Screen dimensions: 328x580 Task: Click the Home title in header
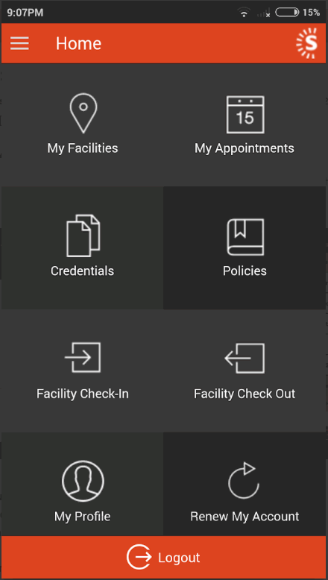tap(78, 44)
